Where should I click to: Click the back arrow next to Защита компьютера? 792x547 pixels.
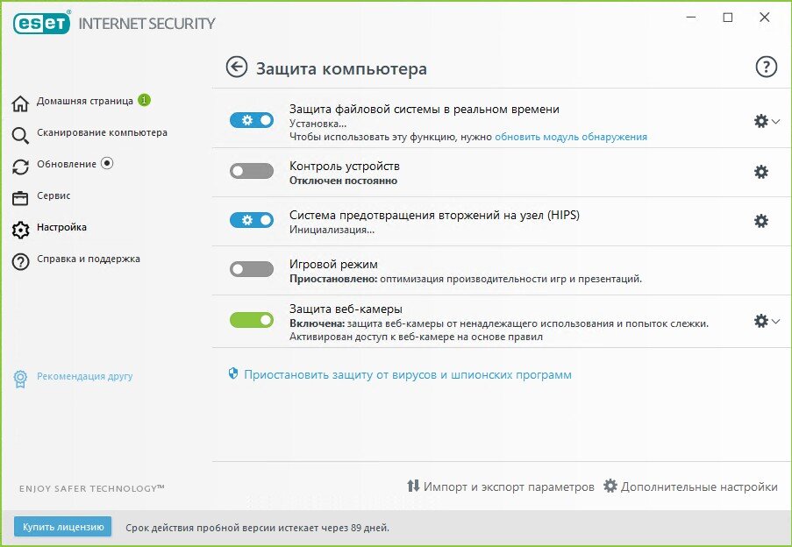pyautogui.click(x=237, y=67)
